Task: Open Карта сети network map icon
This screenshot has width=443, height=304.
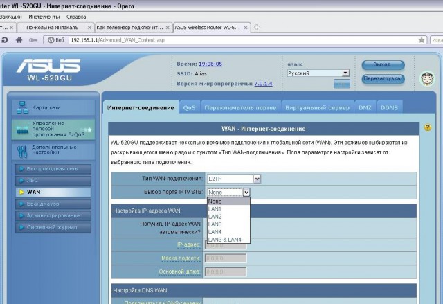Action: [22, 107]
